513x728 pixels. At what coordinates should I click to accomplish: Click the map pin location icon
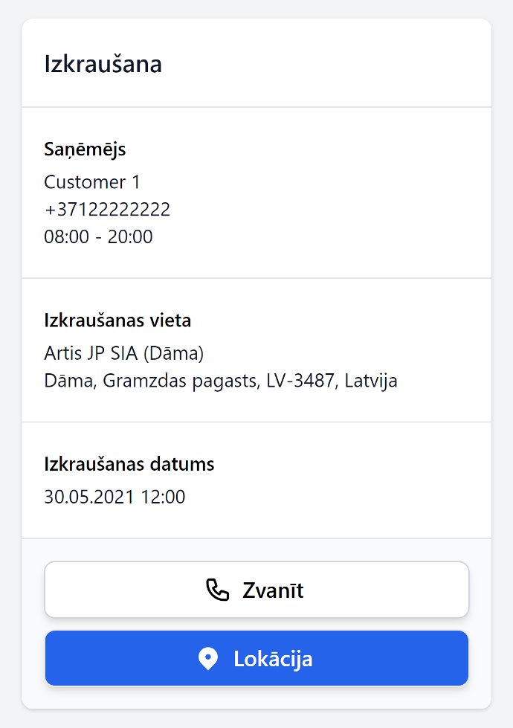click(x=208, y=659)
